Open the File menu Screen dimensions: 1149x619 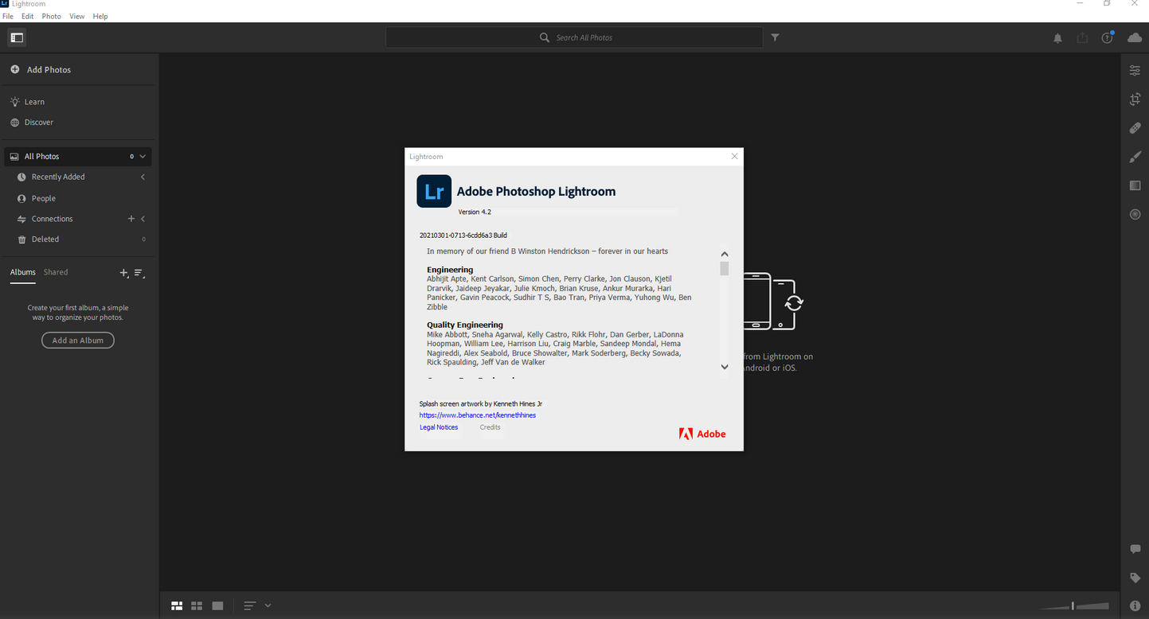tap(8, 16)
